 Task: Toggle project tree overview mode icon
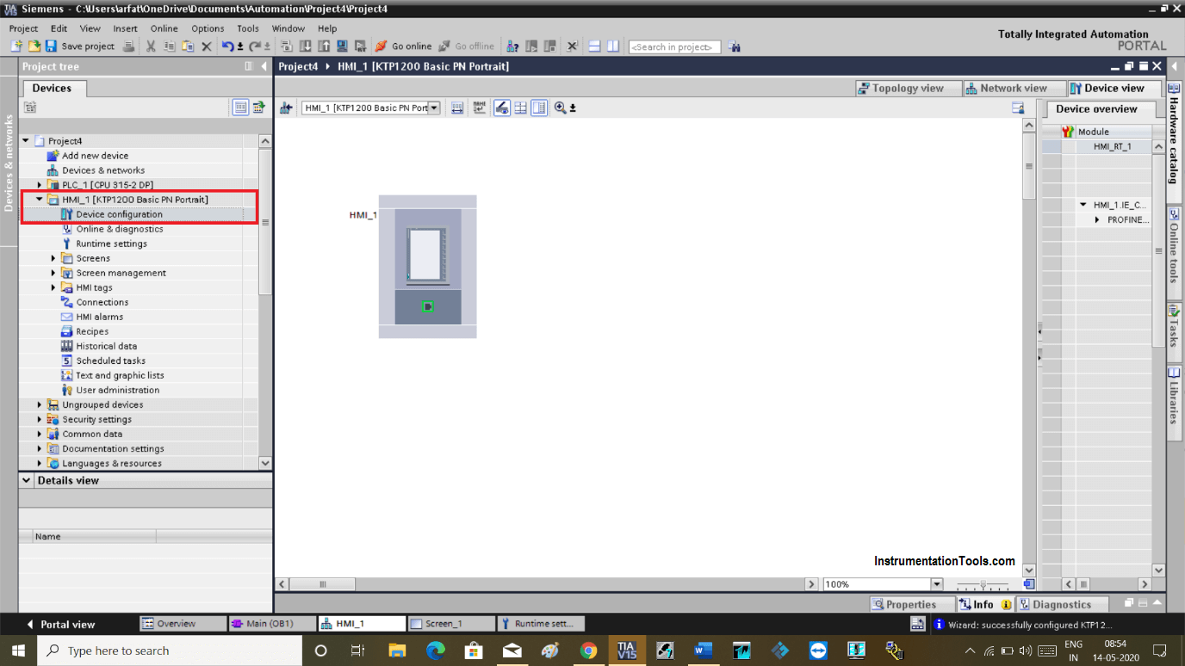coord(240,107)
